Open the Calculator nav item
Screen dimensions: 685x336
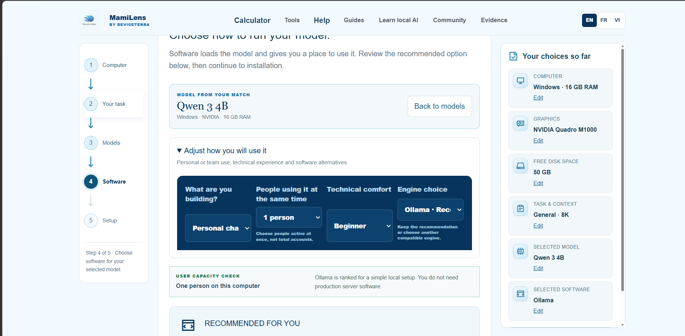point(252,20)
